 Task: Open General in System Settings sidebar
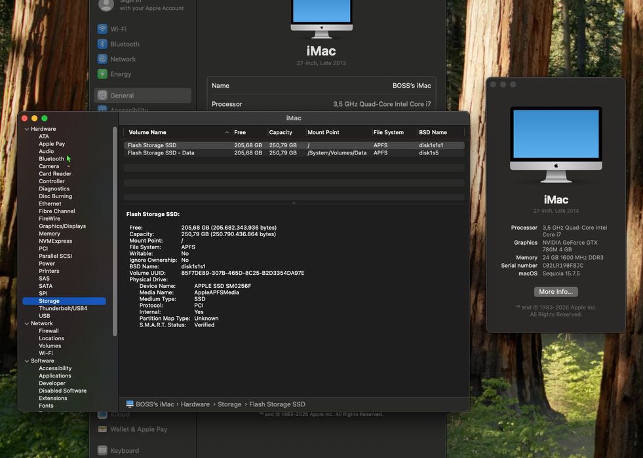click(x=142, y=96)
